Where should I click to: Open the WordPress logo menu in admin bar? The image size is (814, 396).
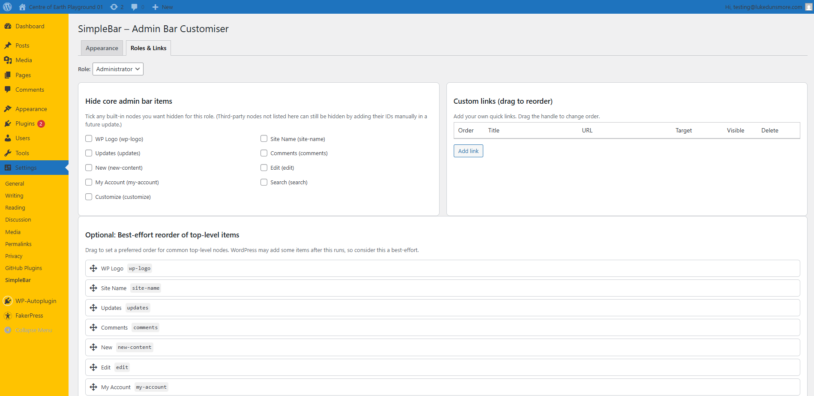[7, 7]
